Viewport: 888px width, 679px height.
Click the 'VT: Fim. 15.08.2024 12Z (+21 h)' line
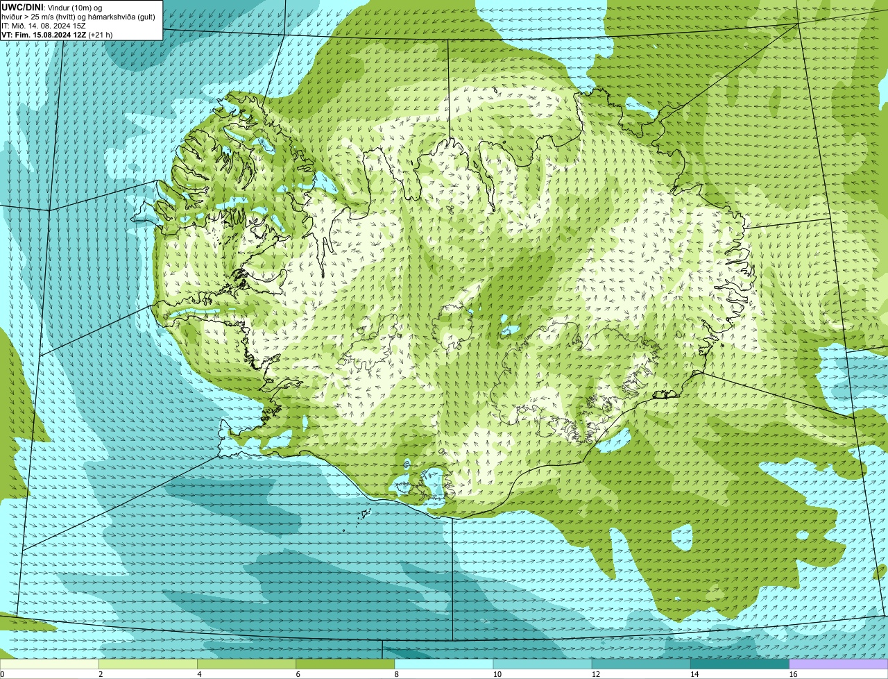pyautogui.click(x=57, y=34)
